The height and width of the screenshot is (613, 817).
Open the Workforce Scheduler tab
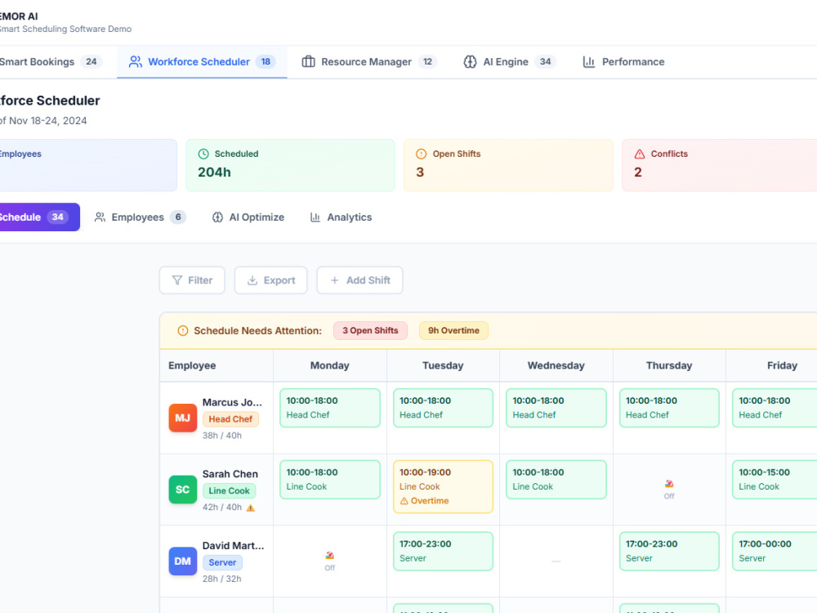click(x=202, y=61)
